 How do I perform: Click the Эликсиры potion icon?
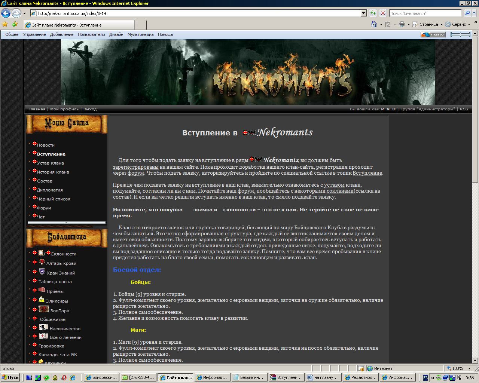pyautogui.click(x=42, y=299)
